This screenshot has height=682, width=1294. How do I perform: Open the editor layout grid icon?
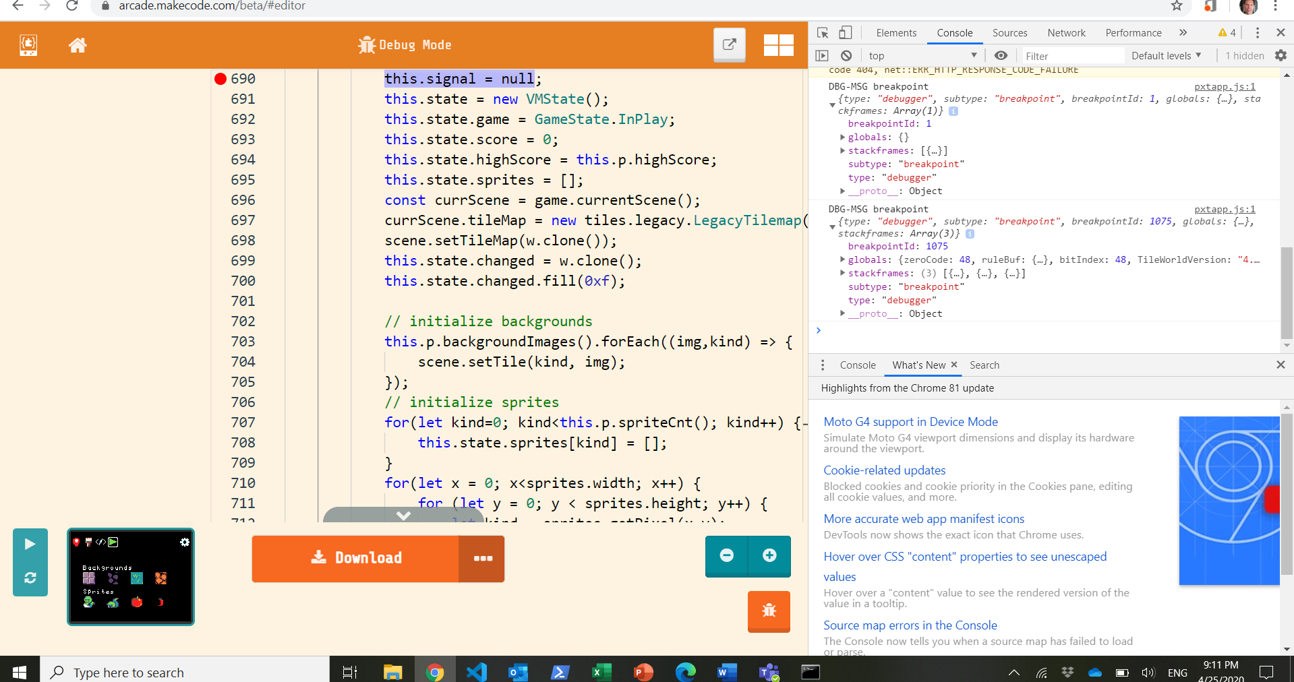click(779, 44)
